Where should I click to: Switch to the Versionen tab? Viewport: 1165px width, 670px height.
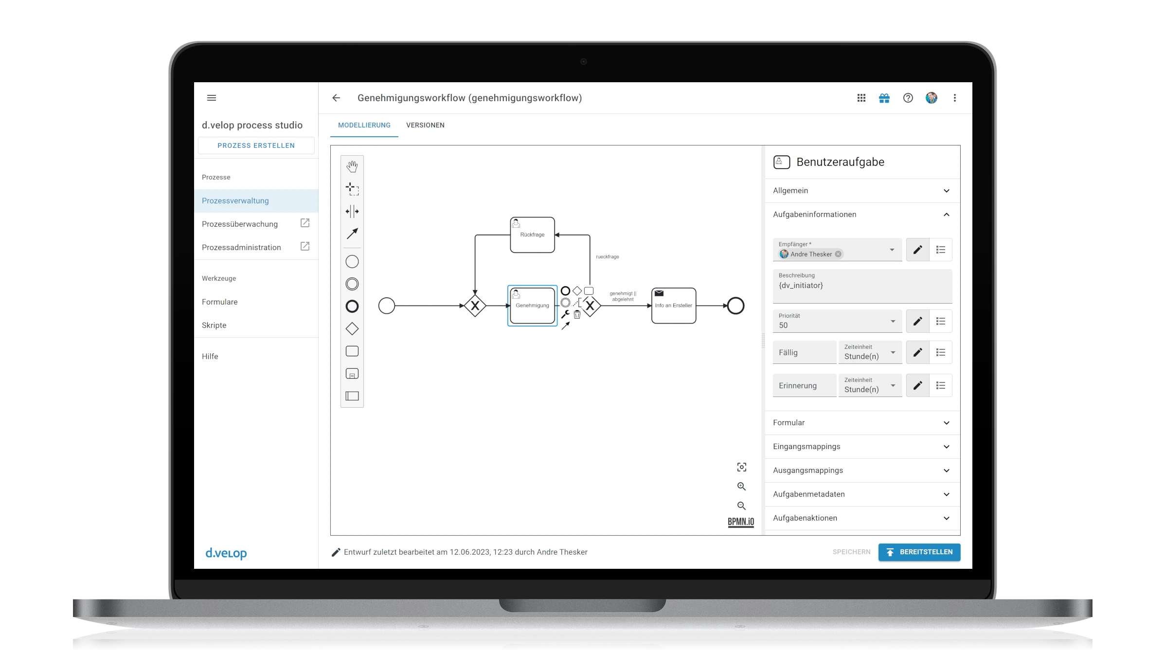coord(425,125)
